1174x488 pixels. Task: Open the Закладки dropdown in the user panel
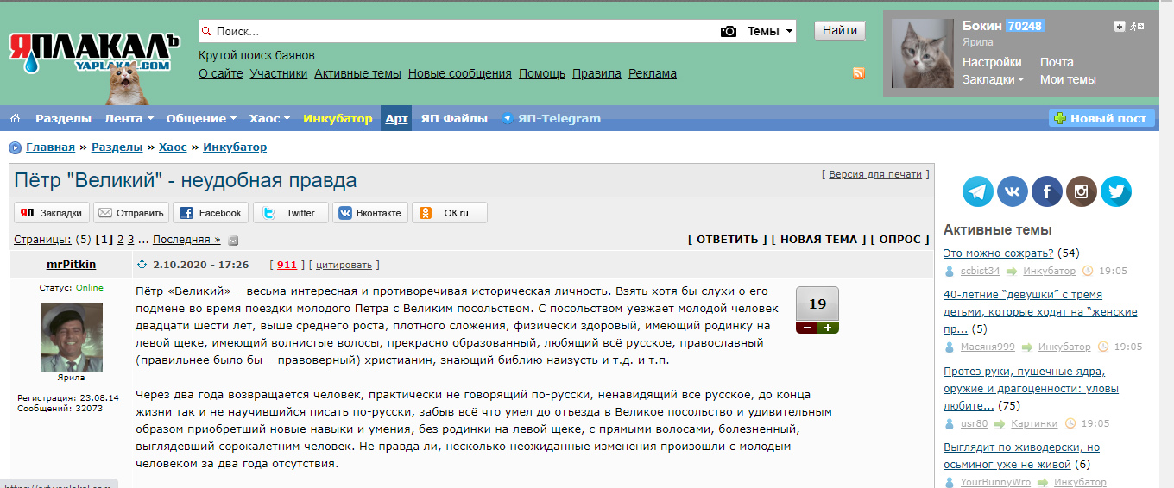[993, 79]
